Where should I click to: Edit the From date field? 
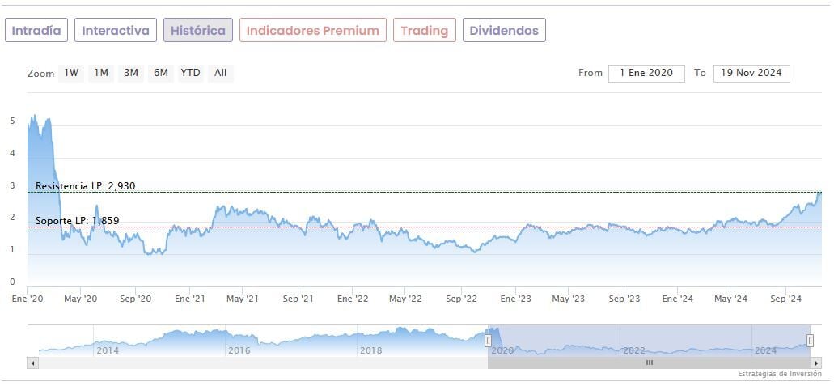click(646, 73)
